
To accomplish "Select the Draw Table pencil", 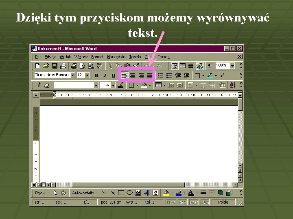I will 38,85.
